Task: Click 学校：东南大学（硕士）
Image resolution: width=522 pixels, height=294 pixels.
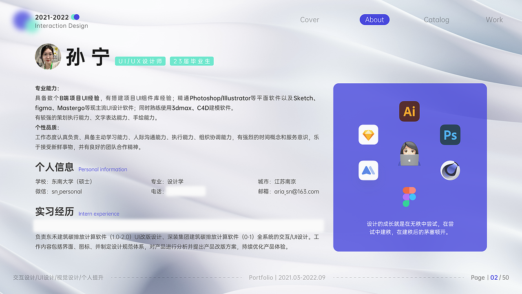Action: click(64, 182)
